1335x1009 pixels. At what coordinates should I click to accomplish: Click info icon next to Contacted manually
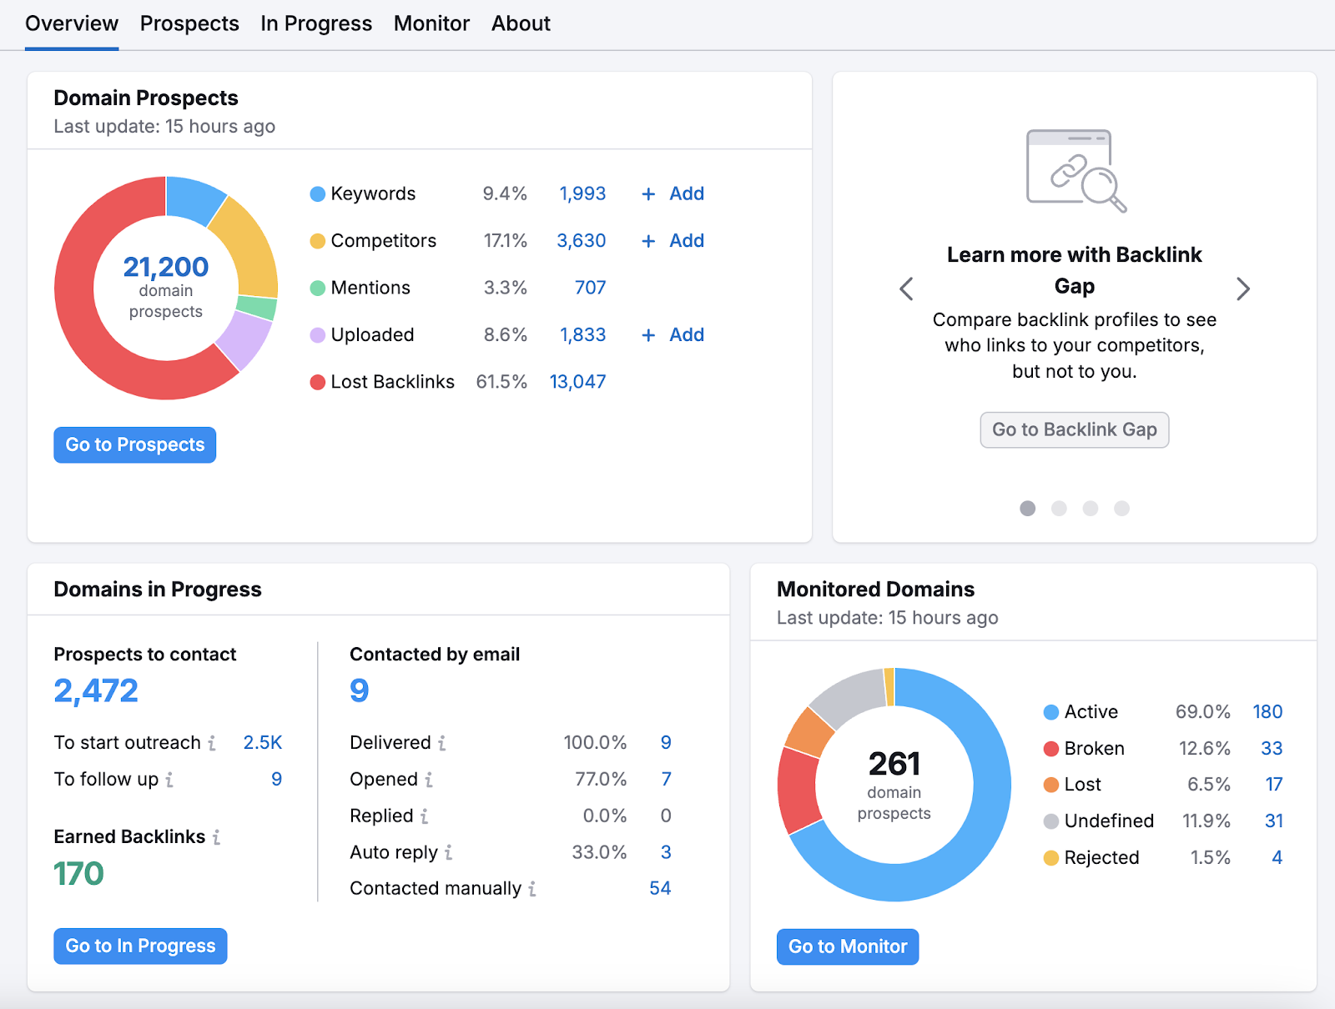[x=532, y=889]
